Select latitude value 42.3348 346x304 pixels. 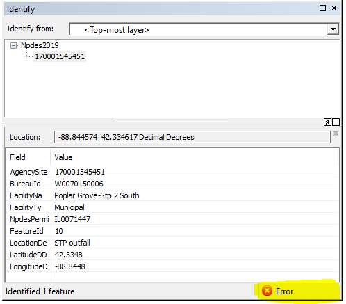click(x=68, y=255)
